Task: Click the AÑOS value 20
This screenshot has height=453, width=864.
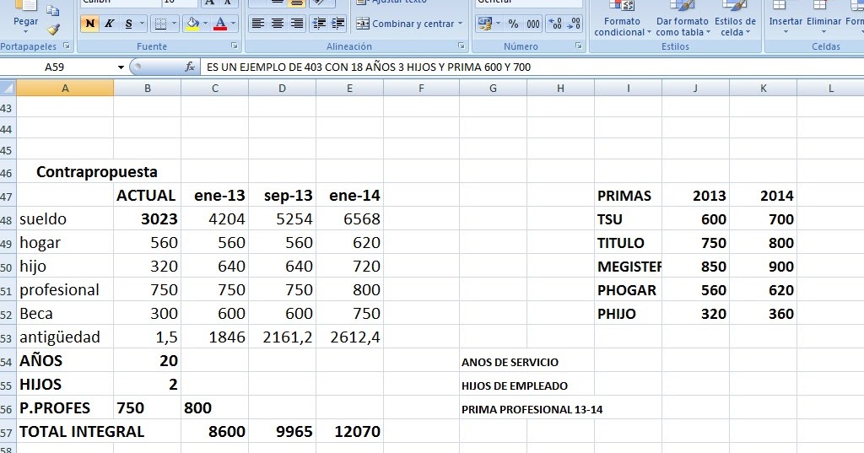Action: coord(147,361)
